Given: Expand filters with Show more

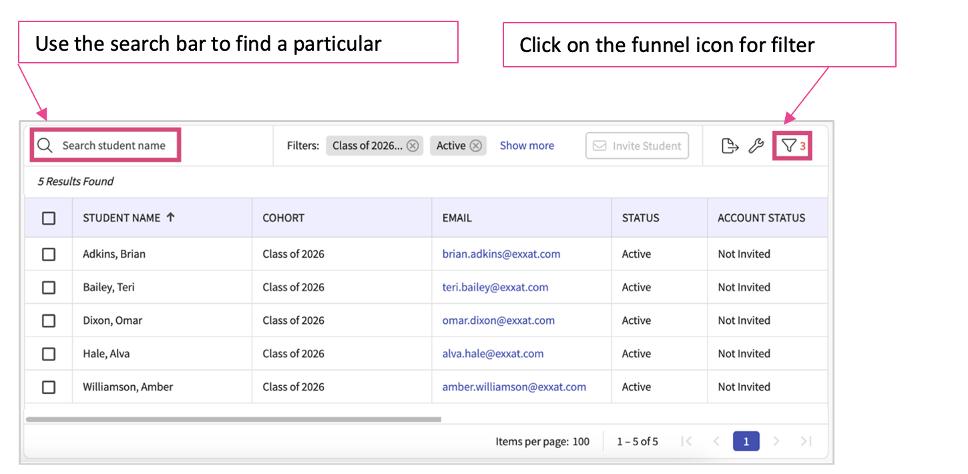Looking at the screenshot, I should (x=527, y=146).
